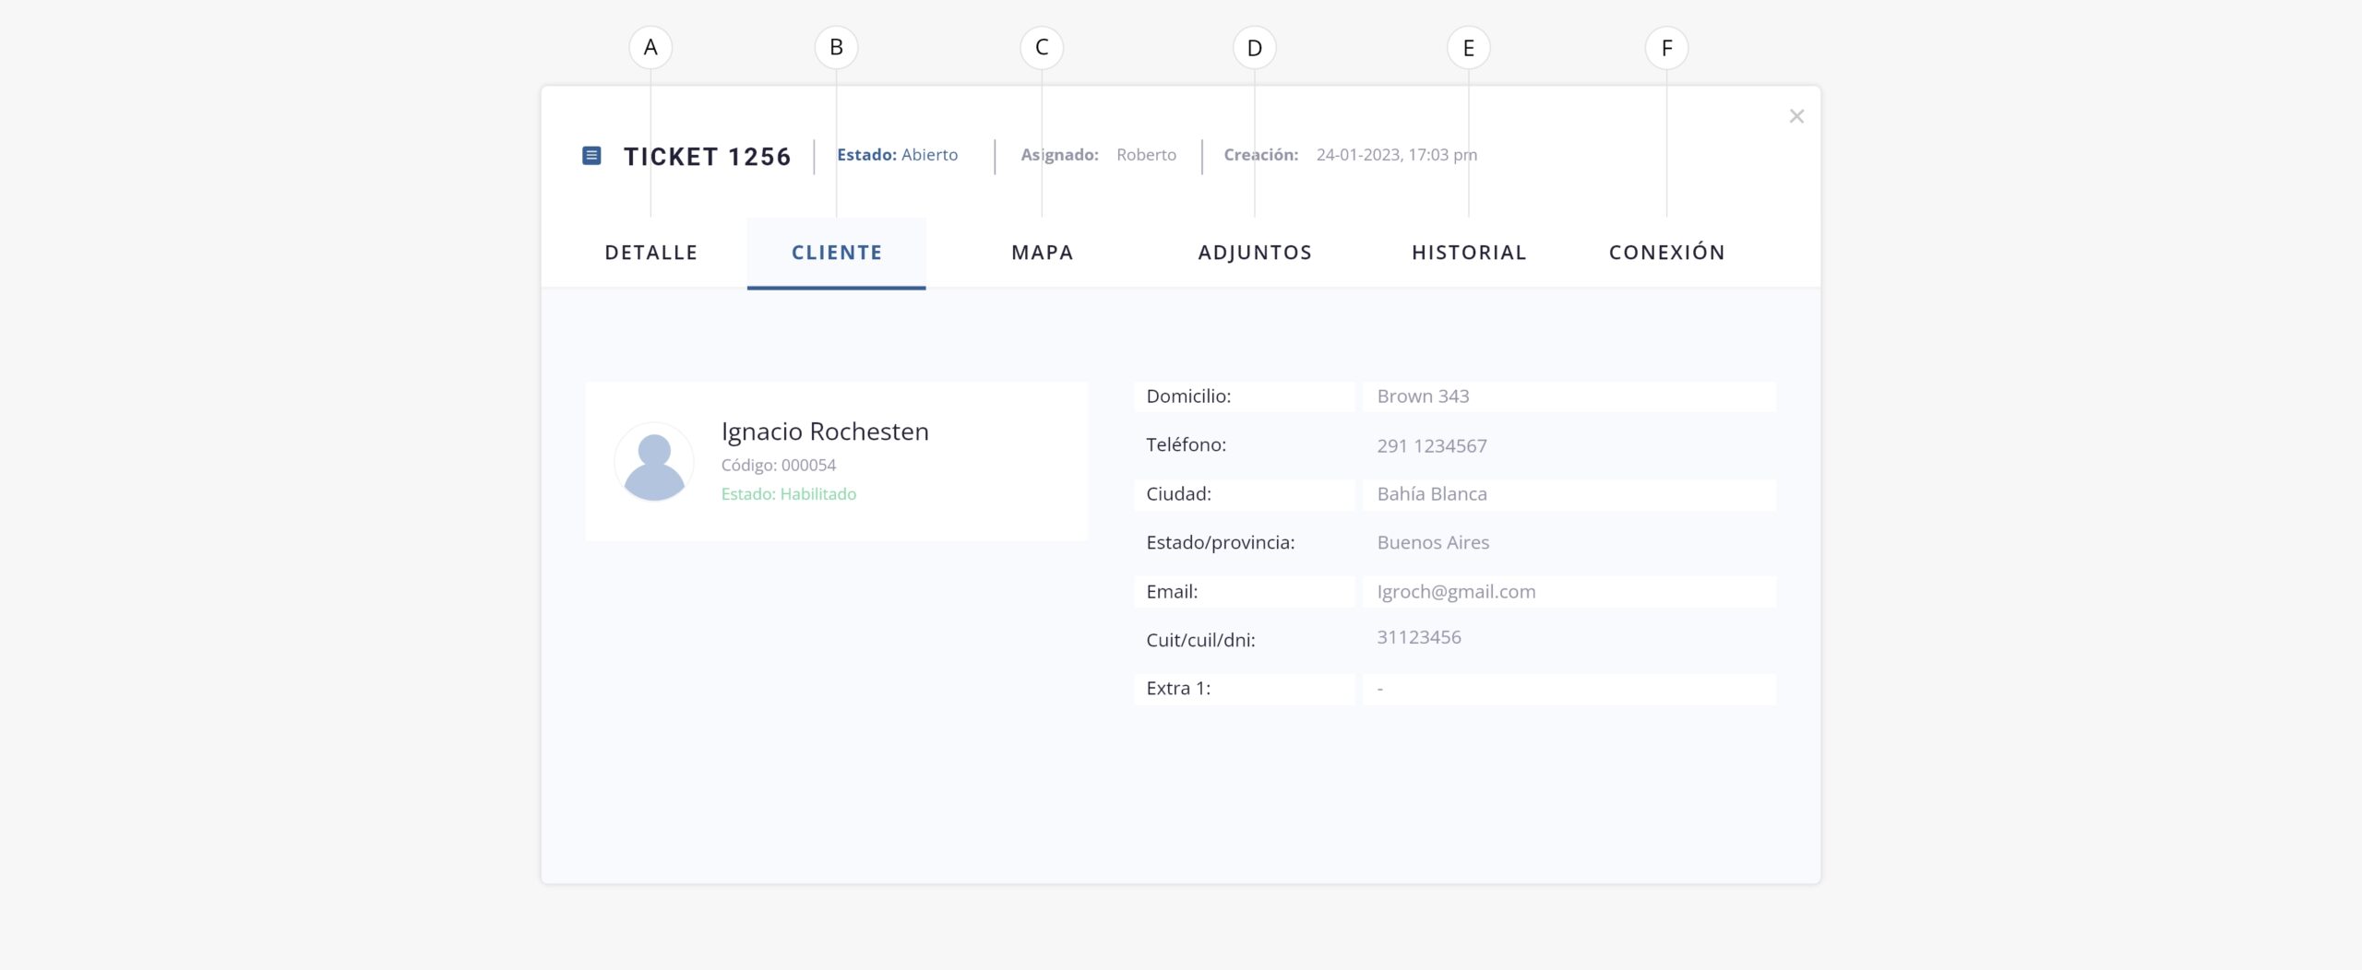2362x970 pixels.
Task: Click the assigned user Roberto
Action: pos(1146,155)
